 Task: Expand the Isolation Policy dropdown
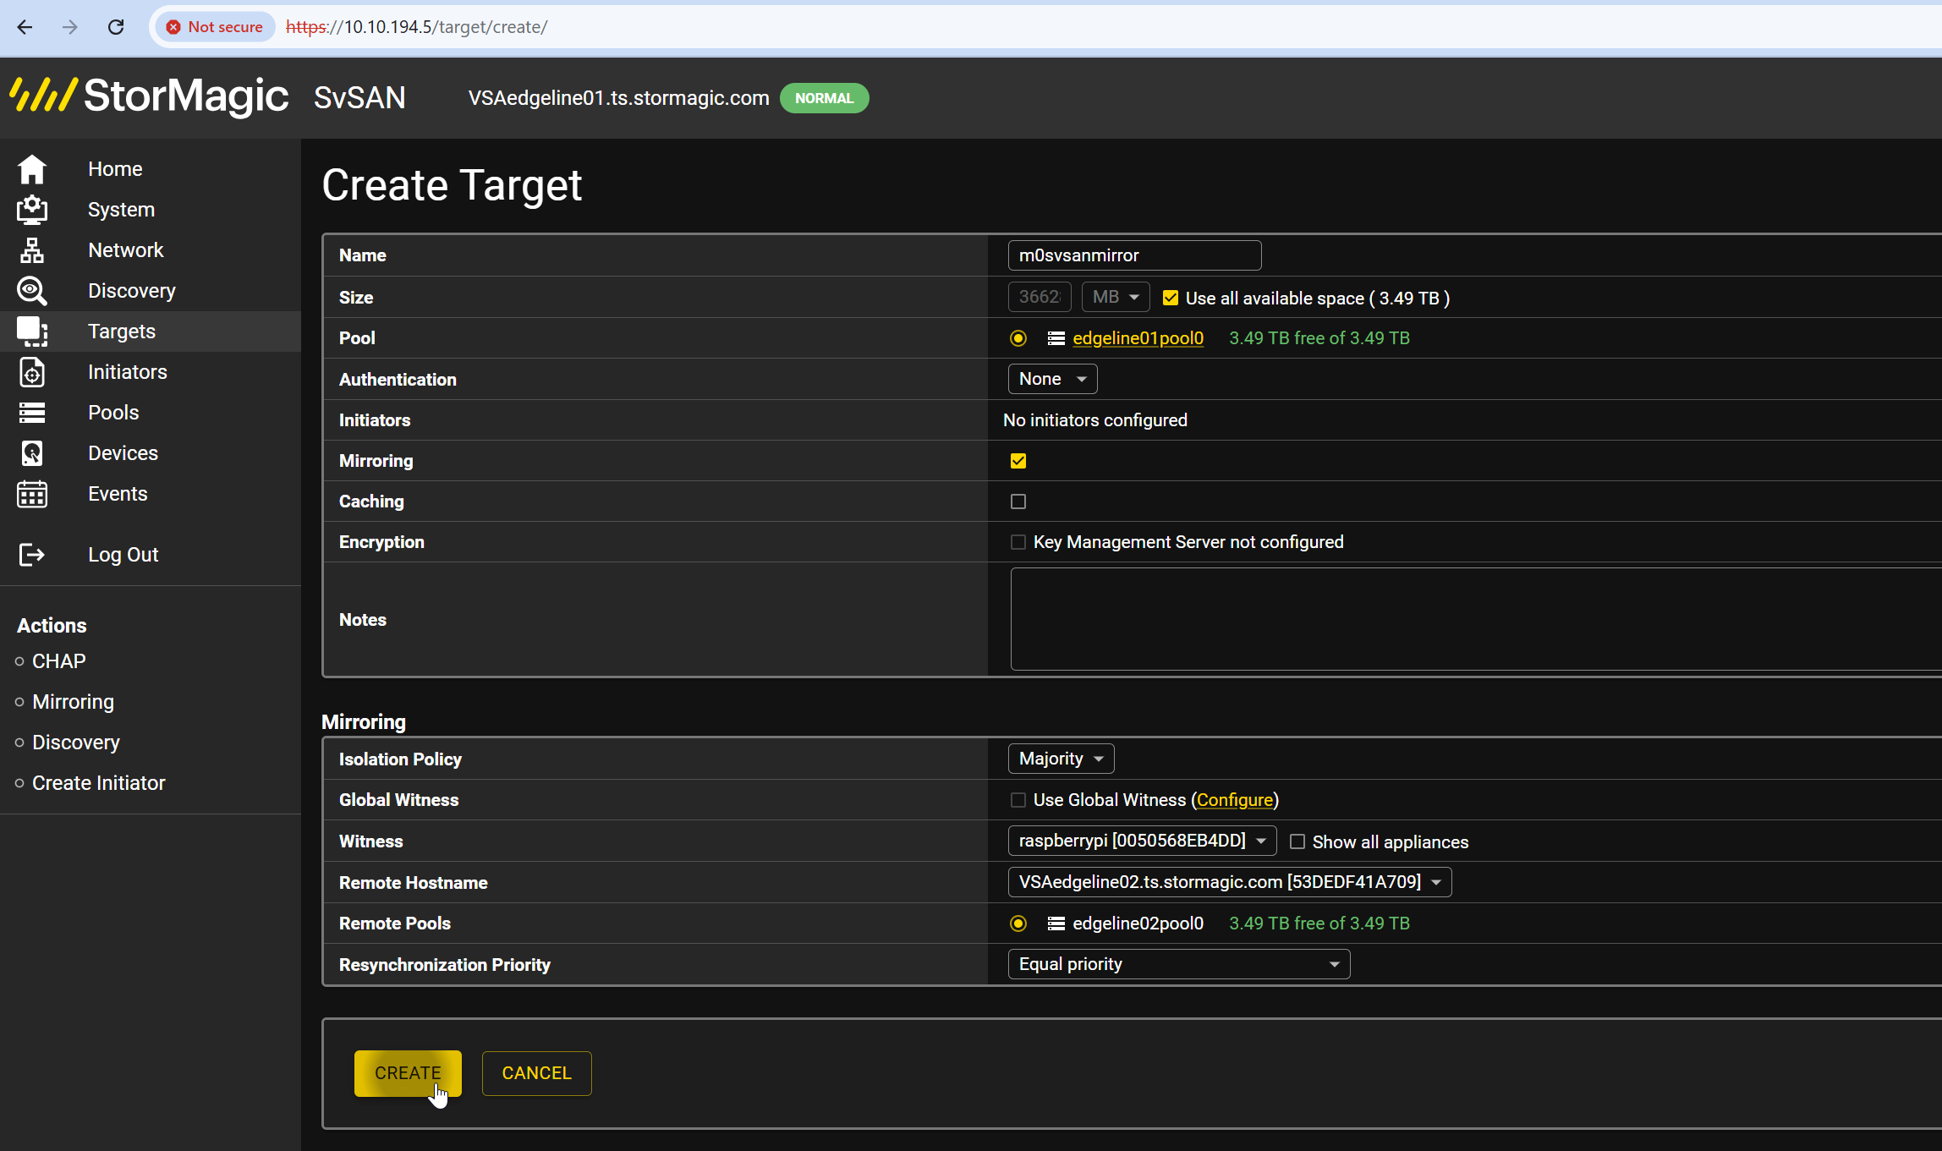click(x=1061, y=759)
